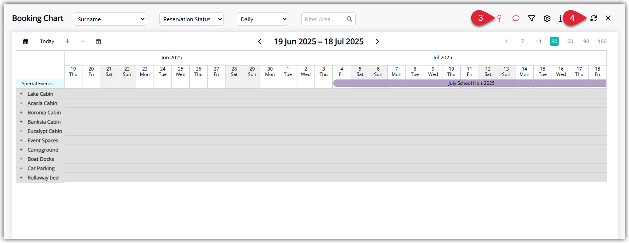
Task: Expand the Acacia Cabin row
Action: [21, 103]
